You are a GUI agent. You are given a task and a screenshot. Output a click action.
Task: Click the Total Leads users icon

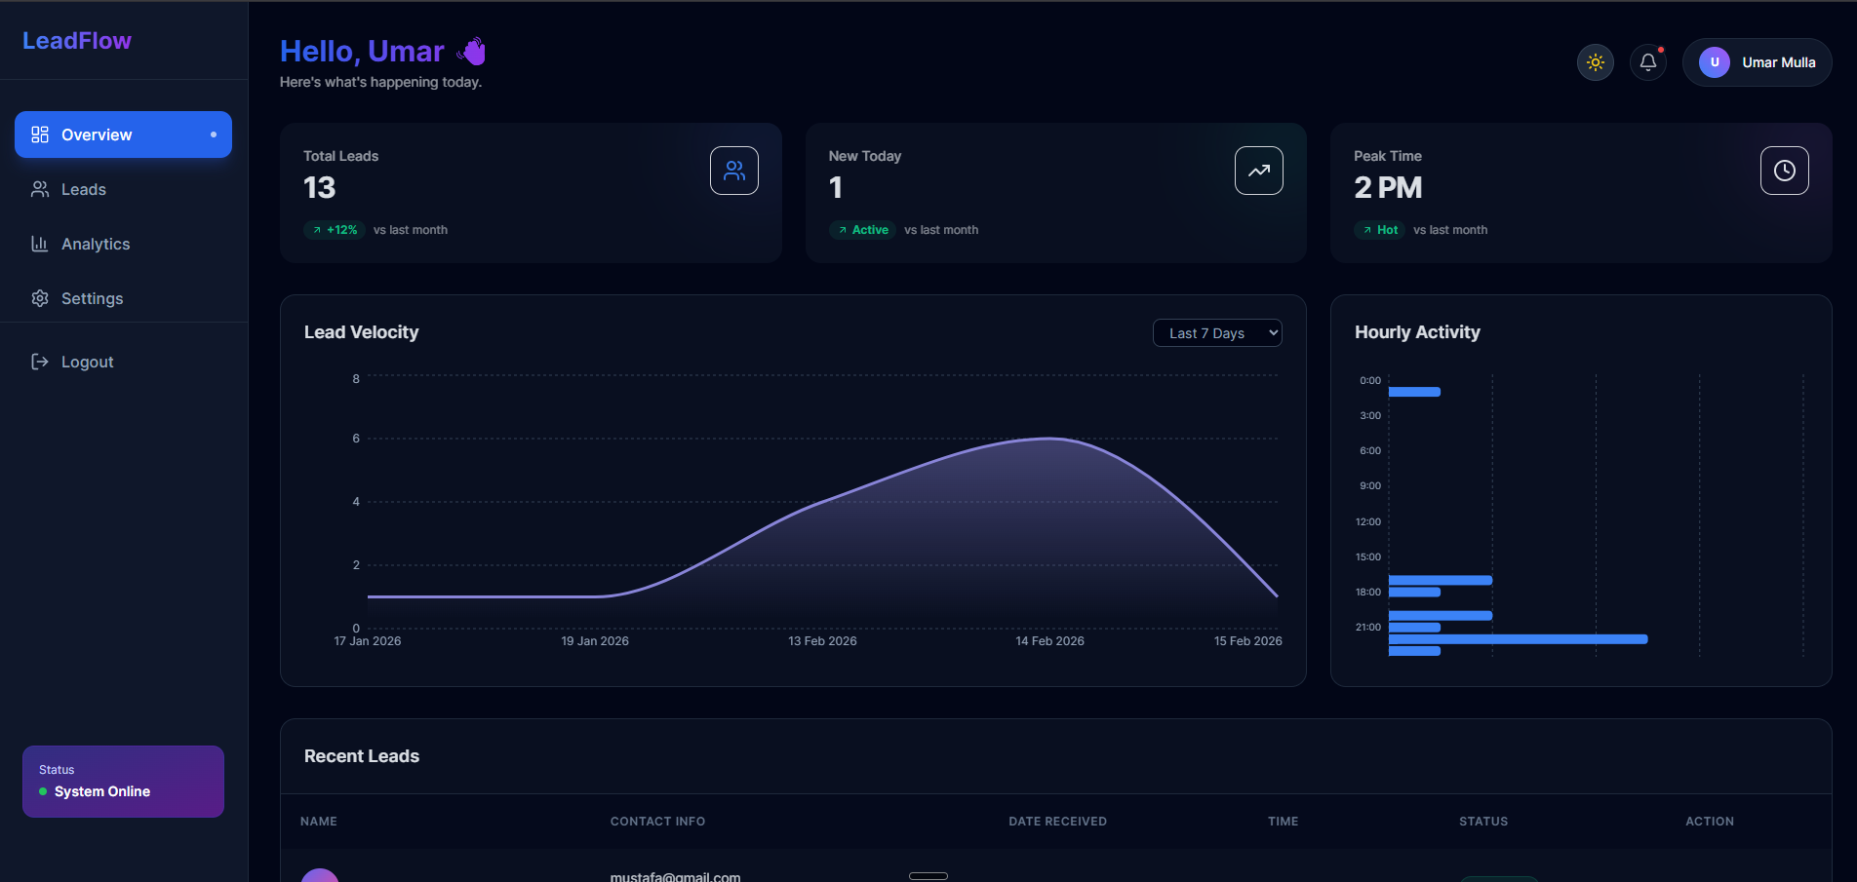734,171
